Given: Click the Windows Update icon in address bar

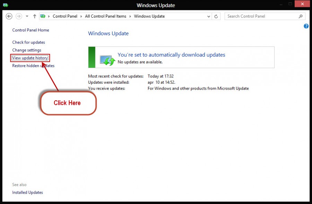Looking at the screenshot, I should click(43, 16).
